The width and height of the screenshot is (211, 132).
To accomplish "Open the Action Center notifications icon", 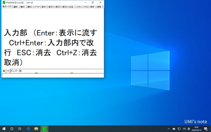I will tap(206, 129).
